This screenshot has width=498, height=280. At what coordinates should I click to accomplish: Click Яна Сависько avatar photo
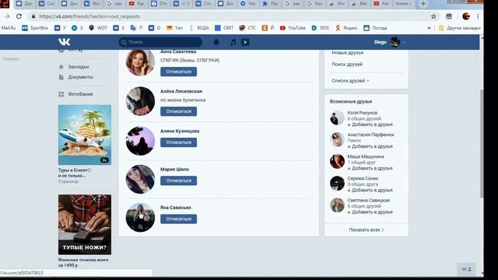point(140,218)
